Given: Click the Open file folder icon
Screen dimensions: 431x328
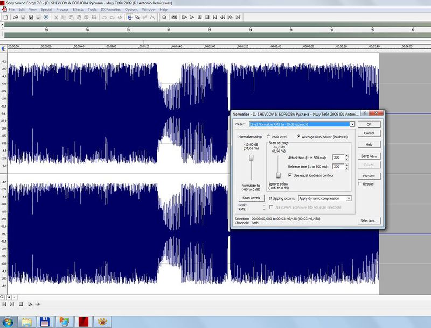Looking at the screenshot, I should pos(16,17).
